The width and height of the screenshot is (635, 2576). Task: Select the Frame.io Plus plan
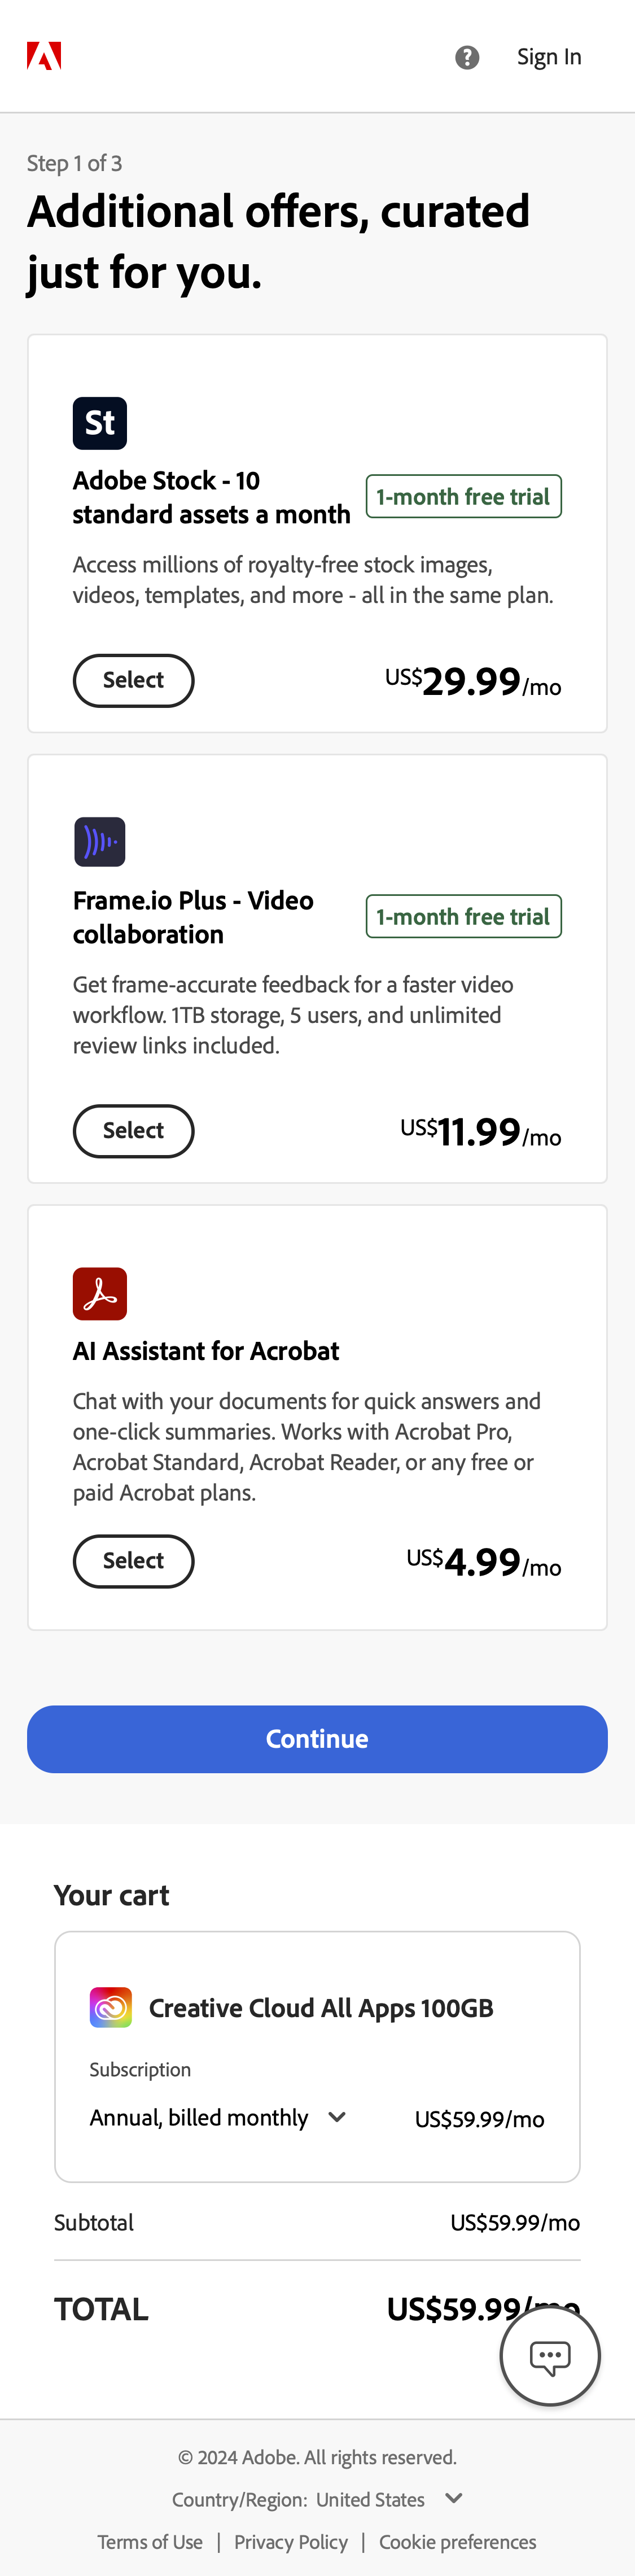133,1131
